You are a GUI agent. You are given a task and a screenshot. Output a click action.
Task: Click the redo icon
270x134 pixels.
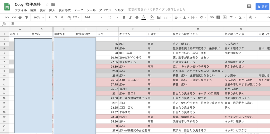14,17
